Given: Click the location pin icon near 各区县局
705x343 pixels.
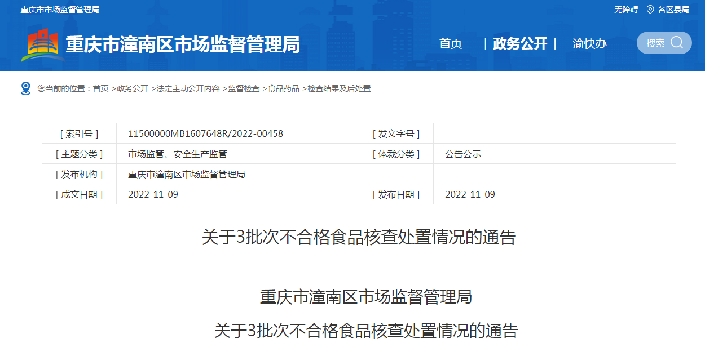Looking at the screenshot, I should tap(650, 10).
